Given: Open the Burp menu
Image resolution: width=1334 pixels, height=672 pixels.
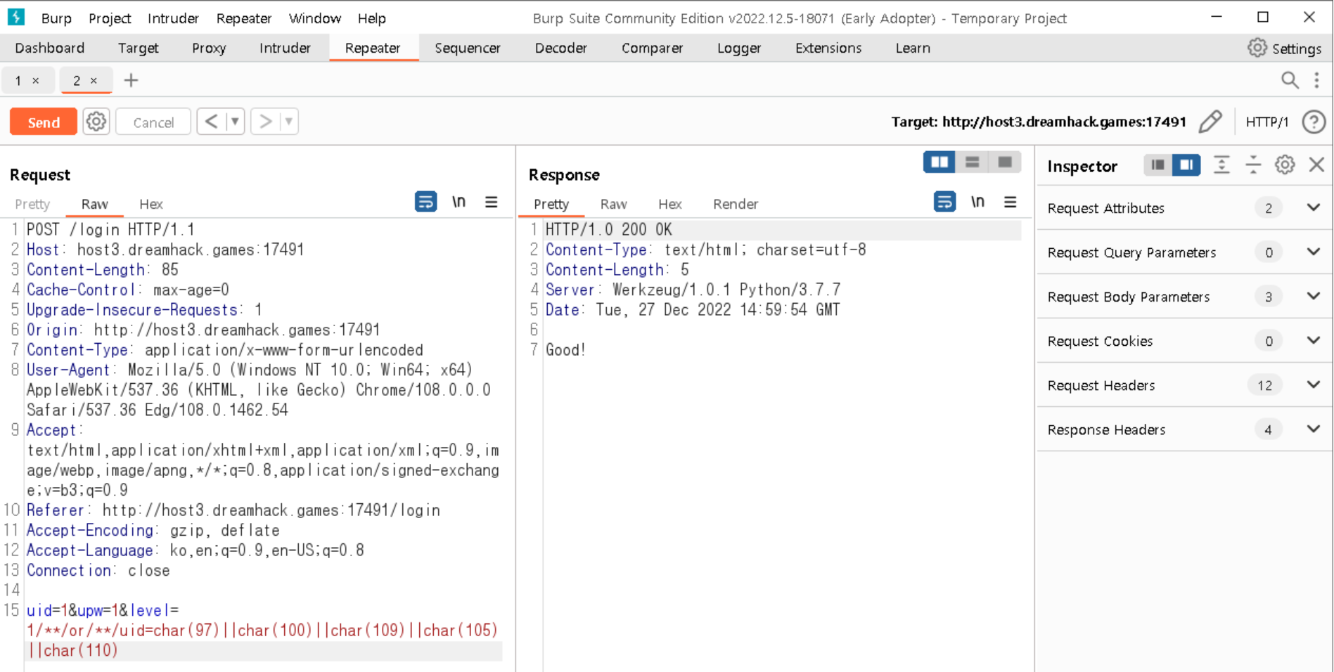Looking at the screenshot, I should 56,18.
